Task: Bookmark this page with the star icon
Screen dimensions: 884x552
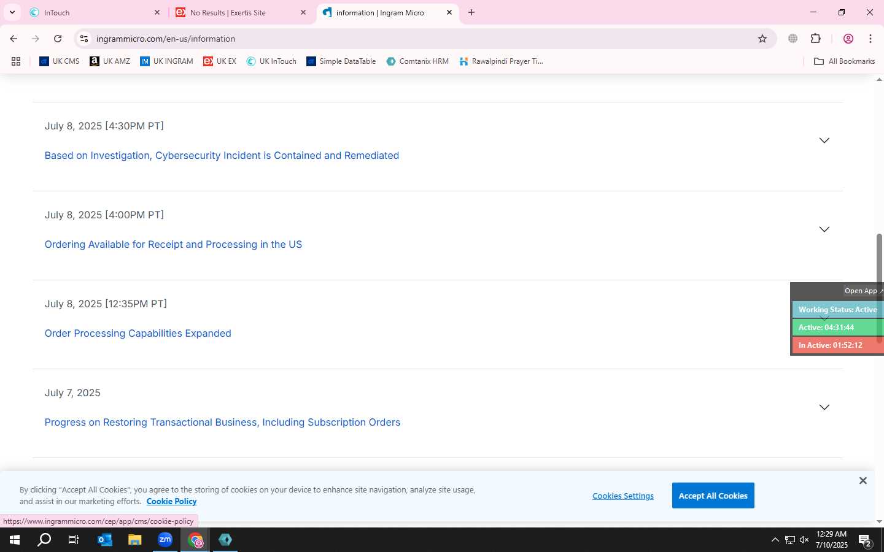Action: click(762, 39)
